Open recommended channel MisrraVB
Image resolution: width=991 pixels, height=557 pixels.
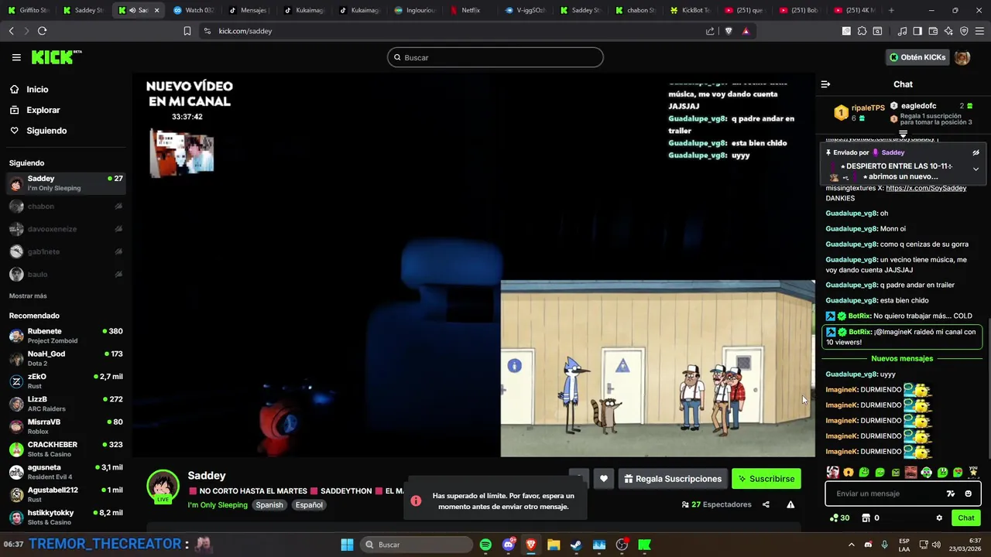click(x=66, y=426)
